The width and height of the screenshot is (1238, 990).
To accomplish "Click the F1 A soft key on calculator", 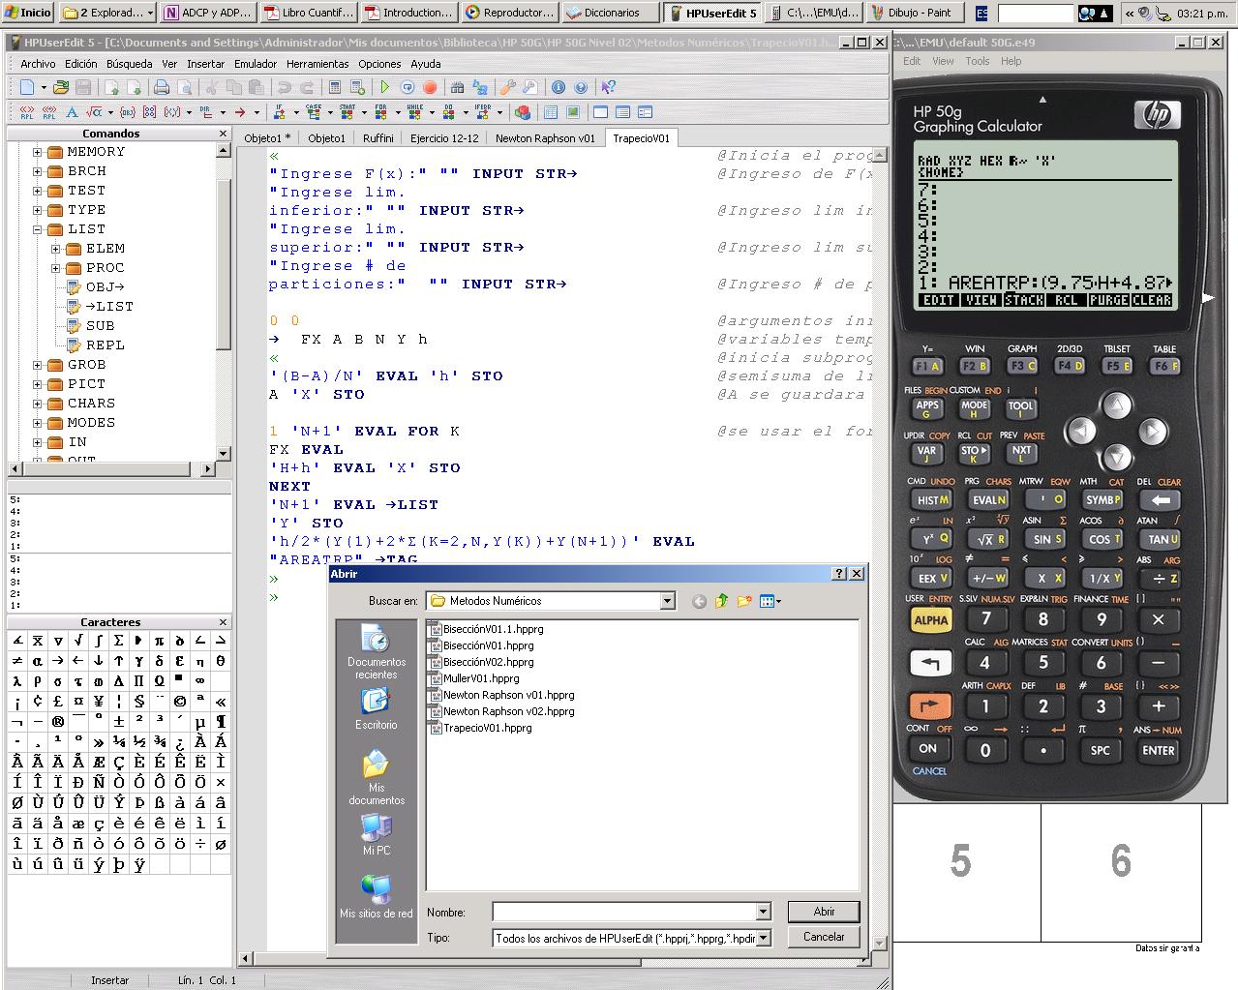I will click(x=926, y=366).
